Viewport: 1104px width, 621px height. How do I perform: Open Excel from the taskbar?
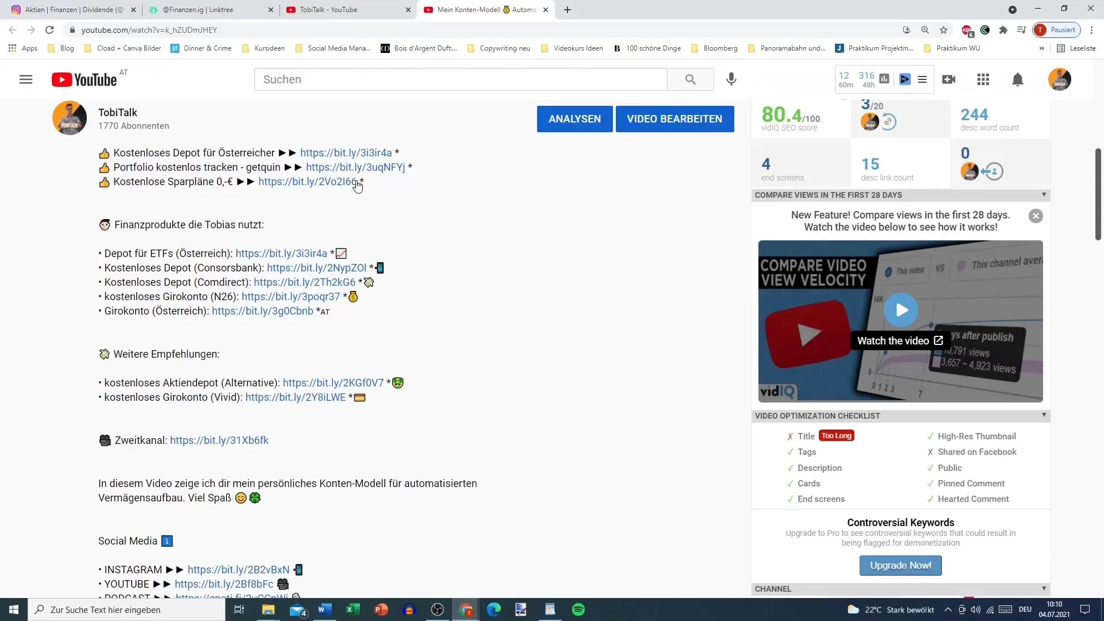pyautogui.click(x=353, y=609)
